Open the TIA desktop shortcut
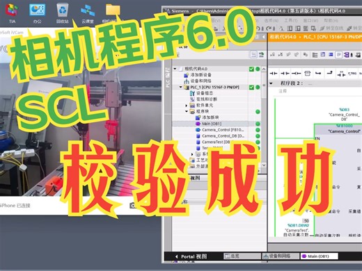 pyautogui.click(x=12, y=13)
